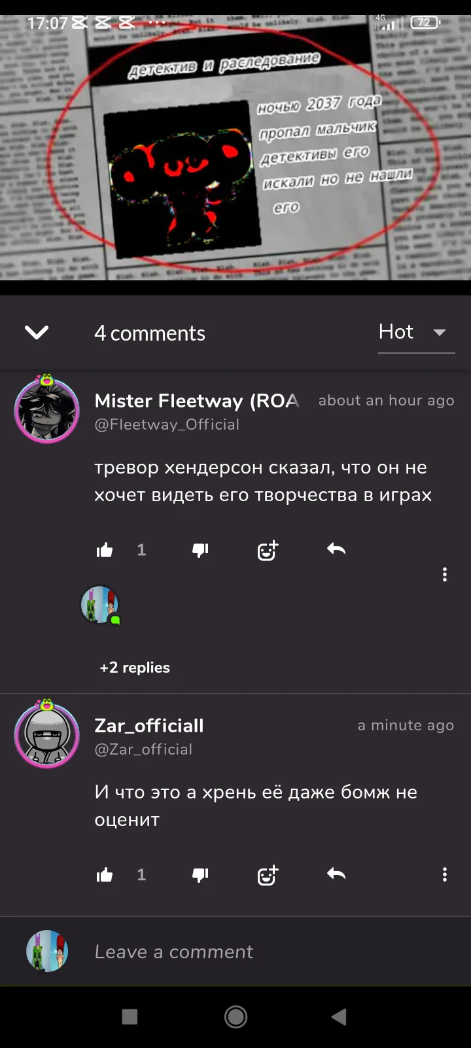The width and height of the screenshot is (471, 1048).
Task: Reply to Zar_officiall's comment via arrow icon
Action: [x=336, y=874]
